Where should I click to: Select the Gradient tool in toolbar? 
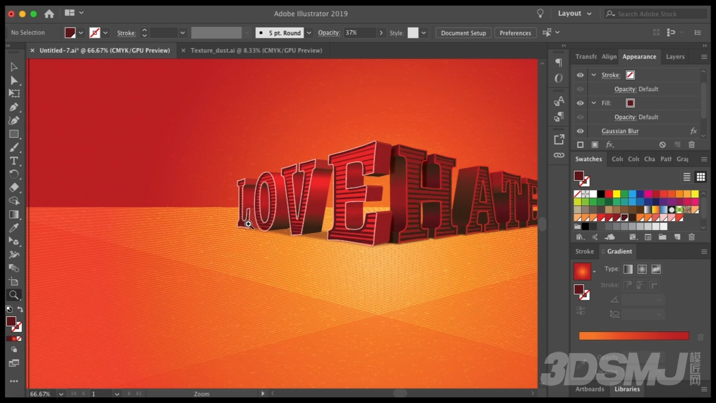[x=14, y=214]
